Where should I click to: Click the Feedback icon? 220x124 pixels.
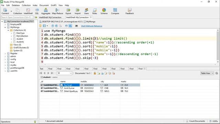(130, 11)
